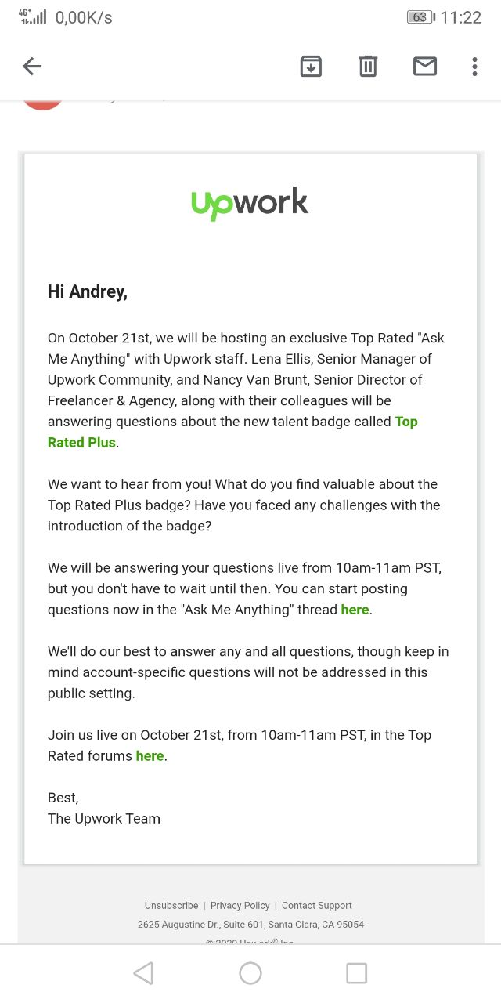Tap the Android back navigation triangle

pyautogui.click(x=143, y=973)
